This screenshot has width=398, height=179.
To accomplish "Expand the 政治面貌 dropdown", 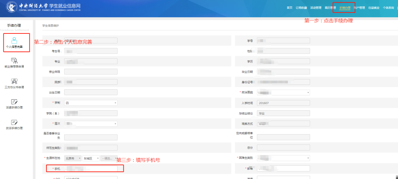I will click(x=283, y=93).
